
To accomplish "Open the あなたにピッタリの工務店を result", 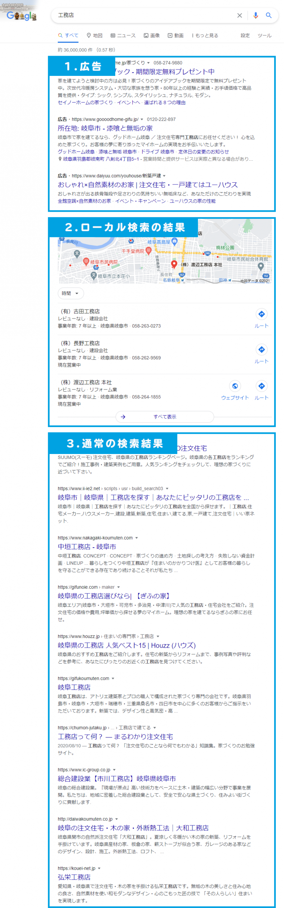I will 153,498.
